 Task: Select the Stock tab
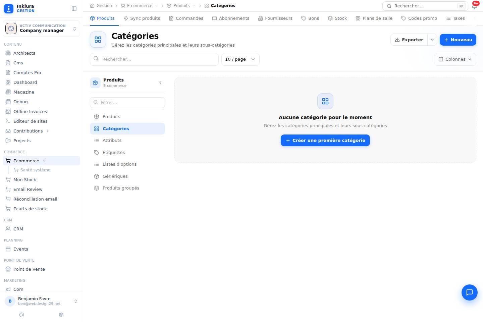[337, 18]
